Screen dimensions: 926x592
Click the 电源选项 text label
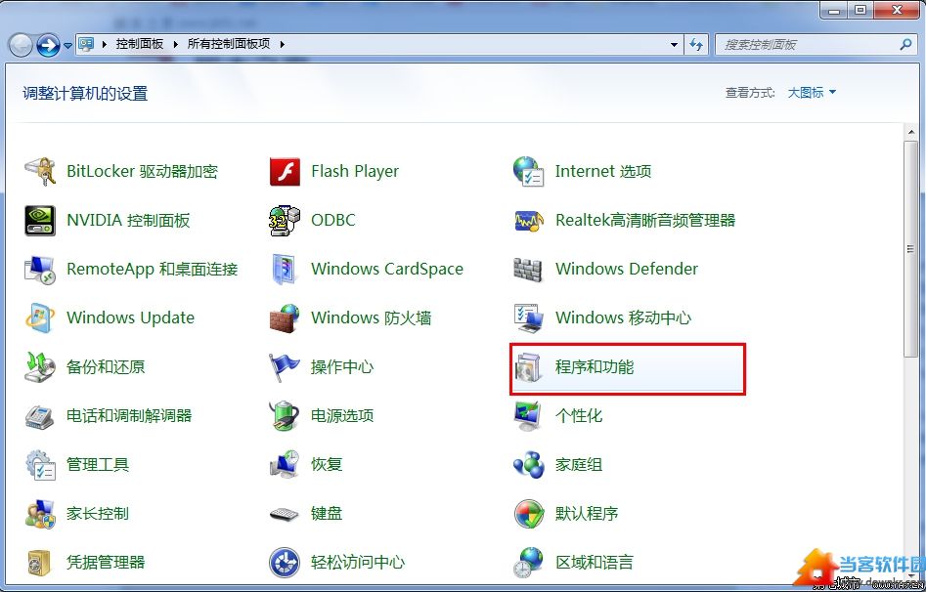pos(342,416)
